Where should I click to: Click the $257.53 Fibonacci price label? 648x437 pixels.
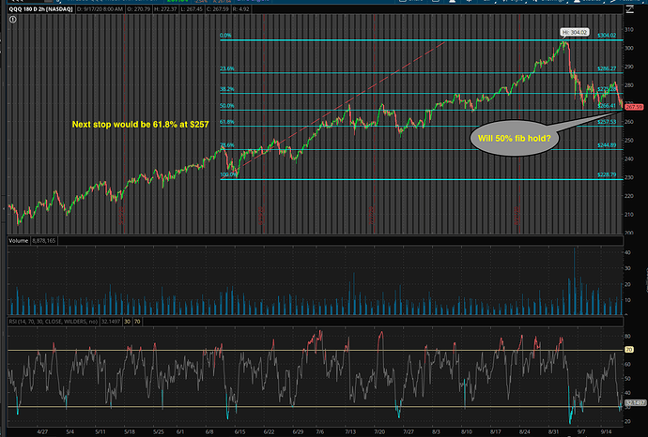[x=609, y=122]
